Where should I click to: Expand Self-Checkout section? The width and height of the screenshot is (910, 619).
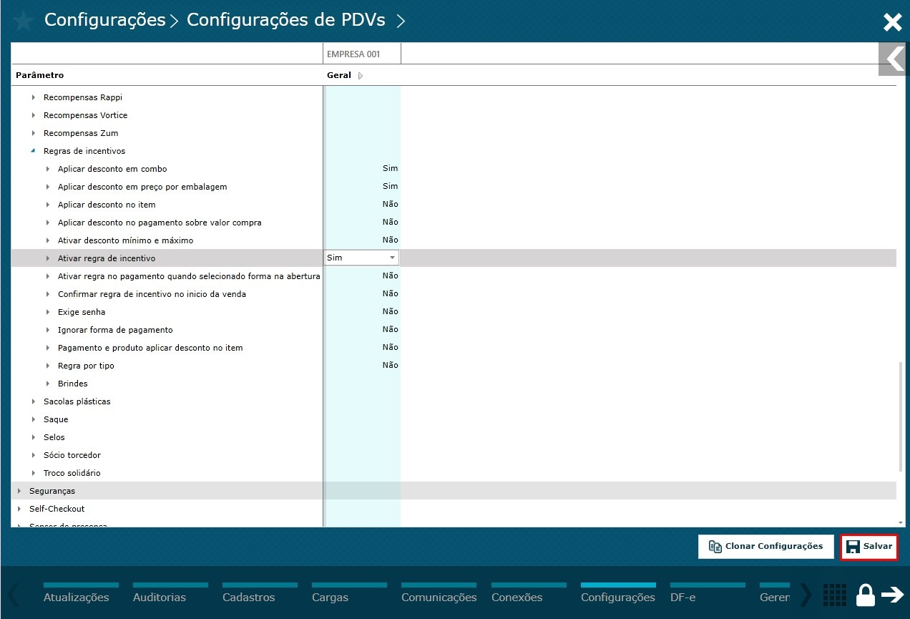pos(19,509)
